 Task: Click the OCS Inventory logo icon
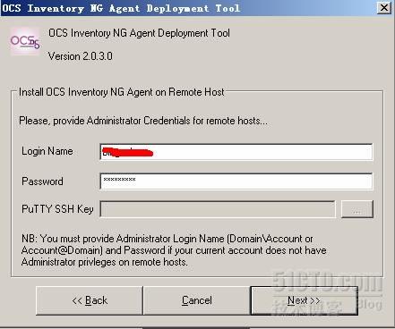click(x=25, y=41)
